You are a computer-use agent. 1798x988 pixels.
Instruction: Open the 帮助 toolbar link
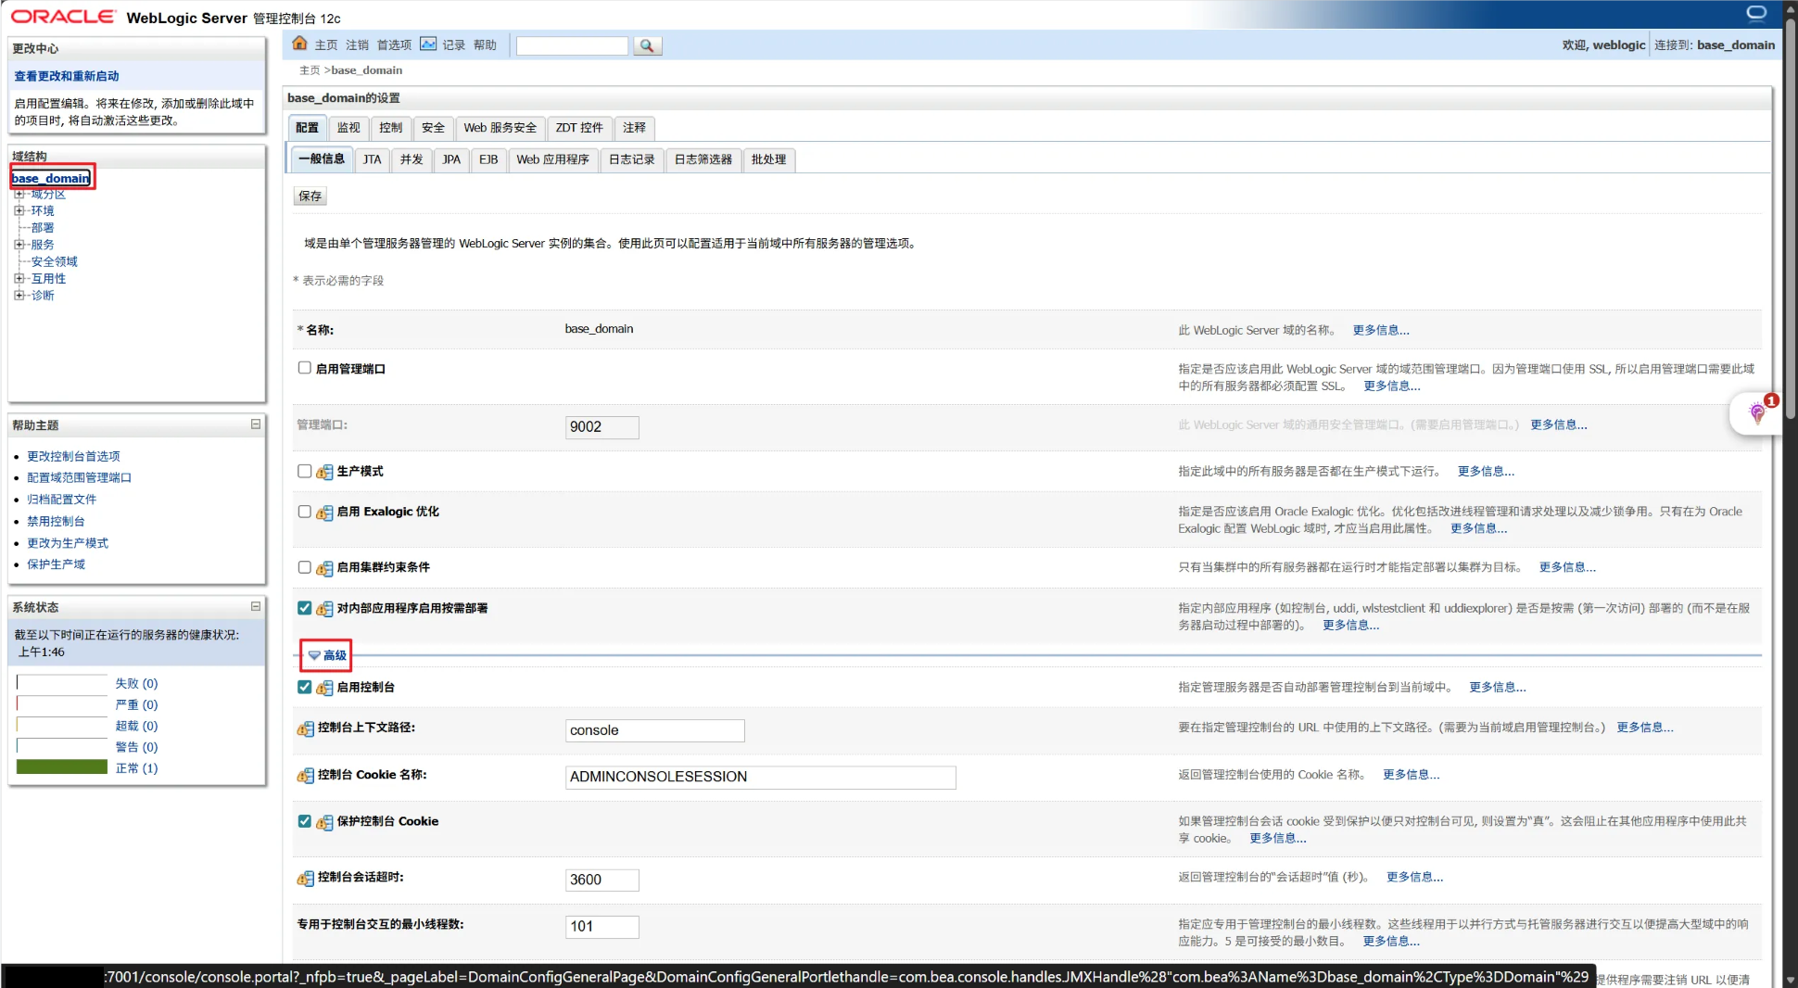click(485, 45)
